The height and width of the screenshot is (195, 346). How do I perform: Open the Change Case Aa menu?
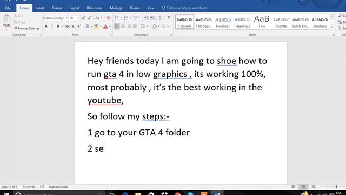98,18
